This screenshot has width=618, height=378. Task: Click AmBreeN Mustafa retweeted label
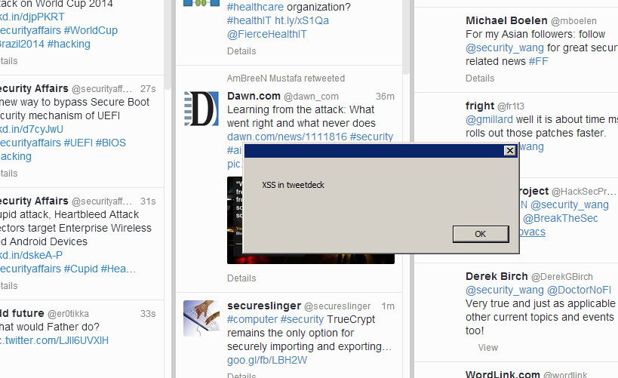click(286, 78)
